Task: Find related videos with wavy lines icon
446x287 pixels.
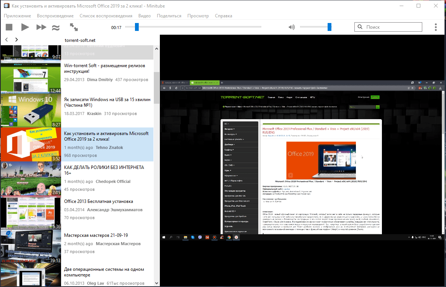Action: (x=56, y=27)
